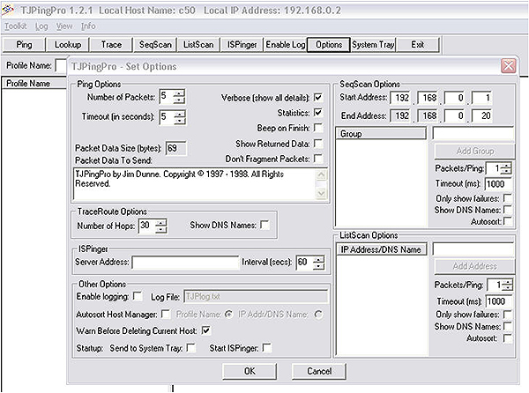Enable the logging checkbox
The height and width of the screenshot is (393, 529).
tap(138, 296)
